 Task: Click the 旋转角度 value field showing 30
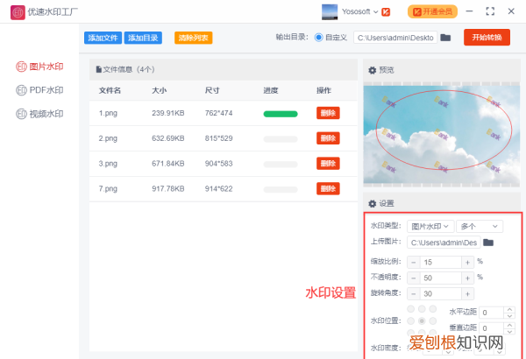pos(440,293)
